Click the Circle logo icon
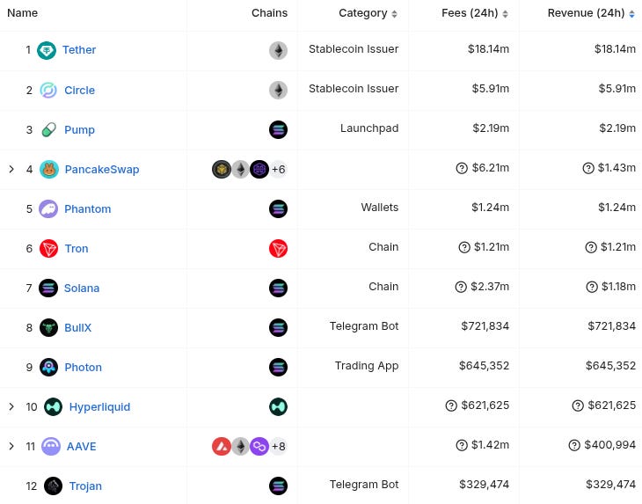Image resolution: width=642 pixels, height=504 pixels. point(48,90)
